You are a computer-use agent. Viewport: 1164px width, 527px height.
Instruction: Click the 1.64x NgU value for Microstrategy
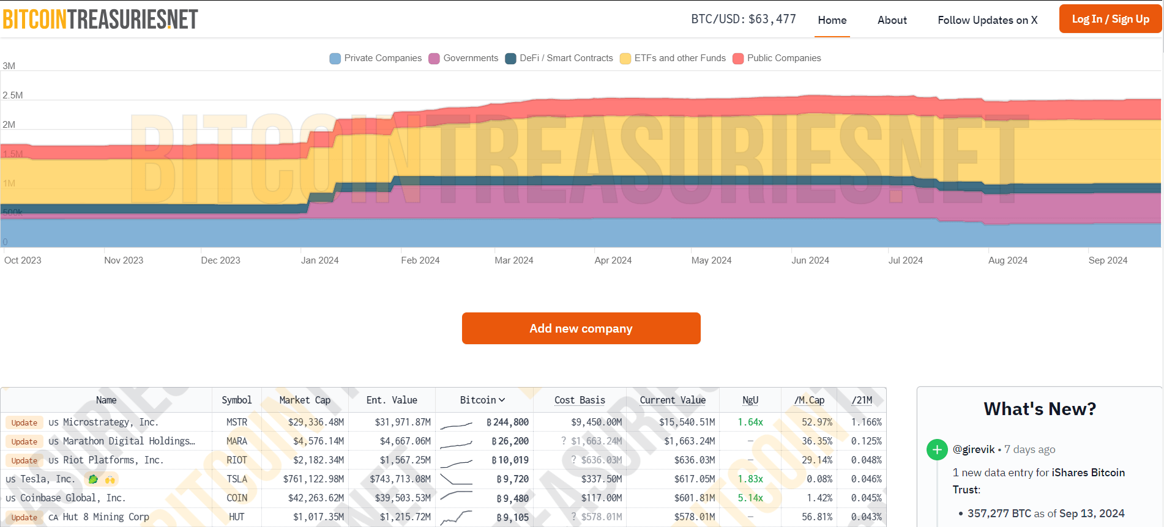(750, 422)
